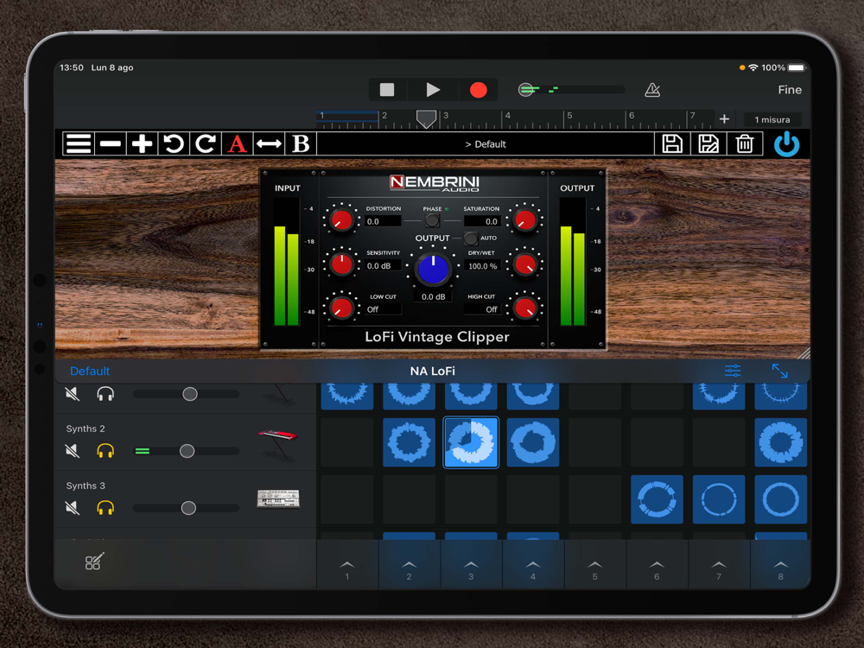The image size is (864, 648).
Task: Click the Low Cut red knob
Action: [341, 308]
